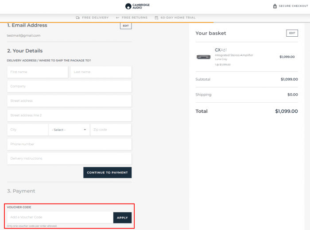Screen dimensions: 310x230
Task: Click the CXA61 amplifier thumbnail
Action: tap(203, 57)
